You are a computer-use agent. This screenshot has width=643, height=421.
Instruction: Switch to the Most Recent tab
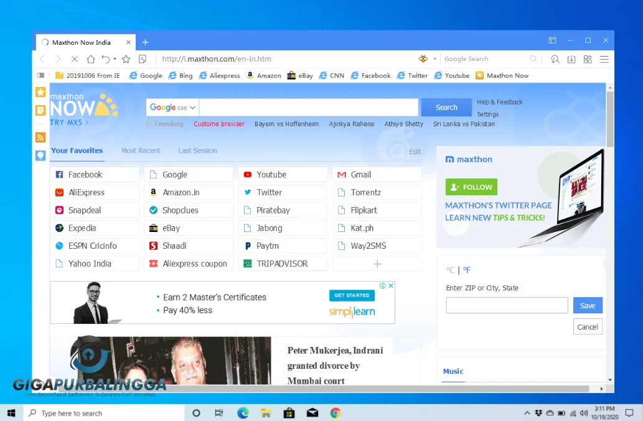pyautogui.click(x=141, y=150)
